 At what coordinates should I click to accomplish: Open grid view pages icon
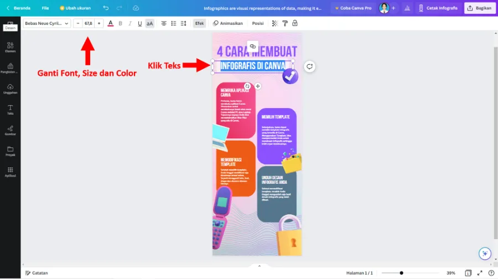(x=468, y=273)
